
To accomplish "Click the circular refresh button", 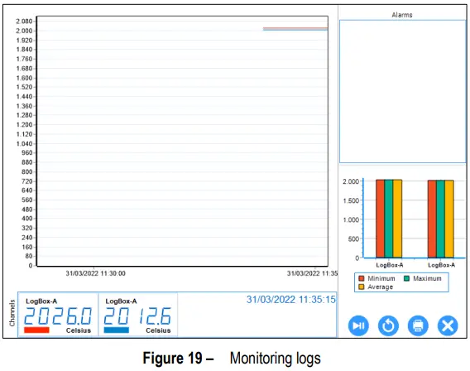I will pyautogui.click(x=388, y=325).
